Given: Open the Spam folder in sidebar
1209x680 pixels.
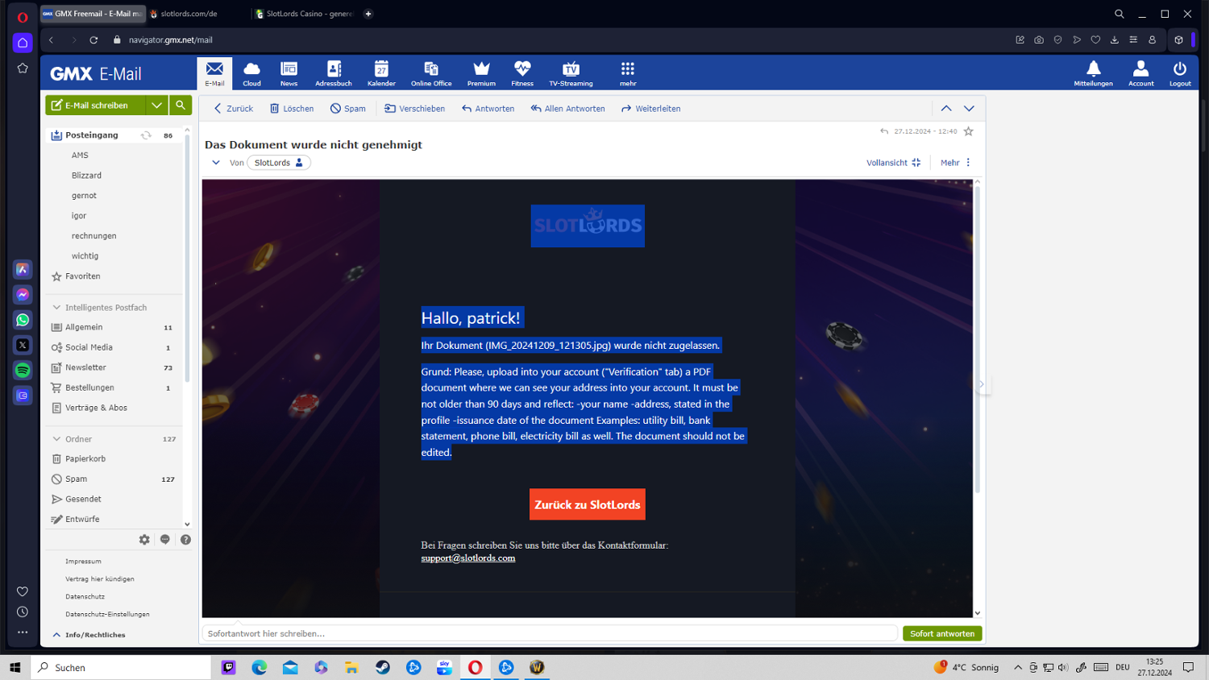Looking at the screenshot, I should (77, 479).
